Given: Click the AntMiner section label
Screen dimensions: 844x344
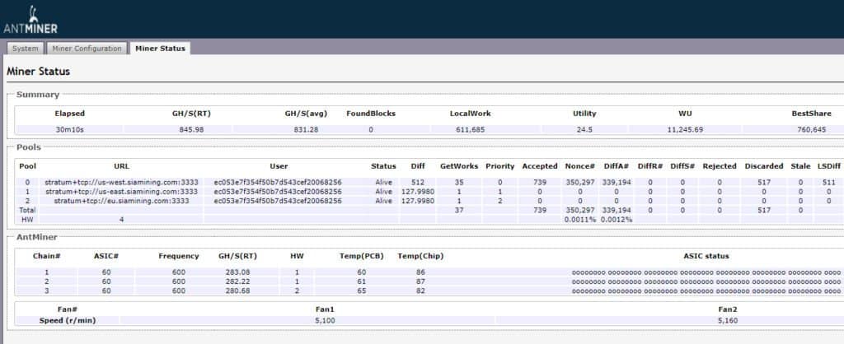Looking at the screenshot, I should click(x=37, y=236).
